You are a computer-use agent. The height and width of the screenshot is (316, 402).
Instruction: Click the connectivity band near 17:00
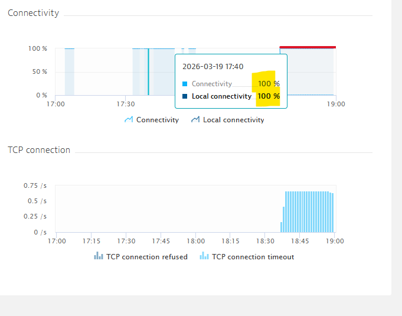[x=70, y=72]
